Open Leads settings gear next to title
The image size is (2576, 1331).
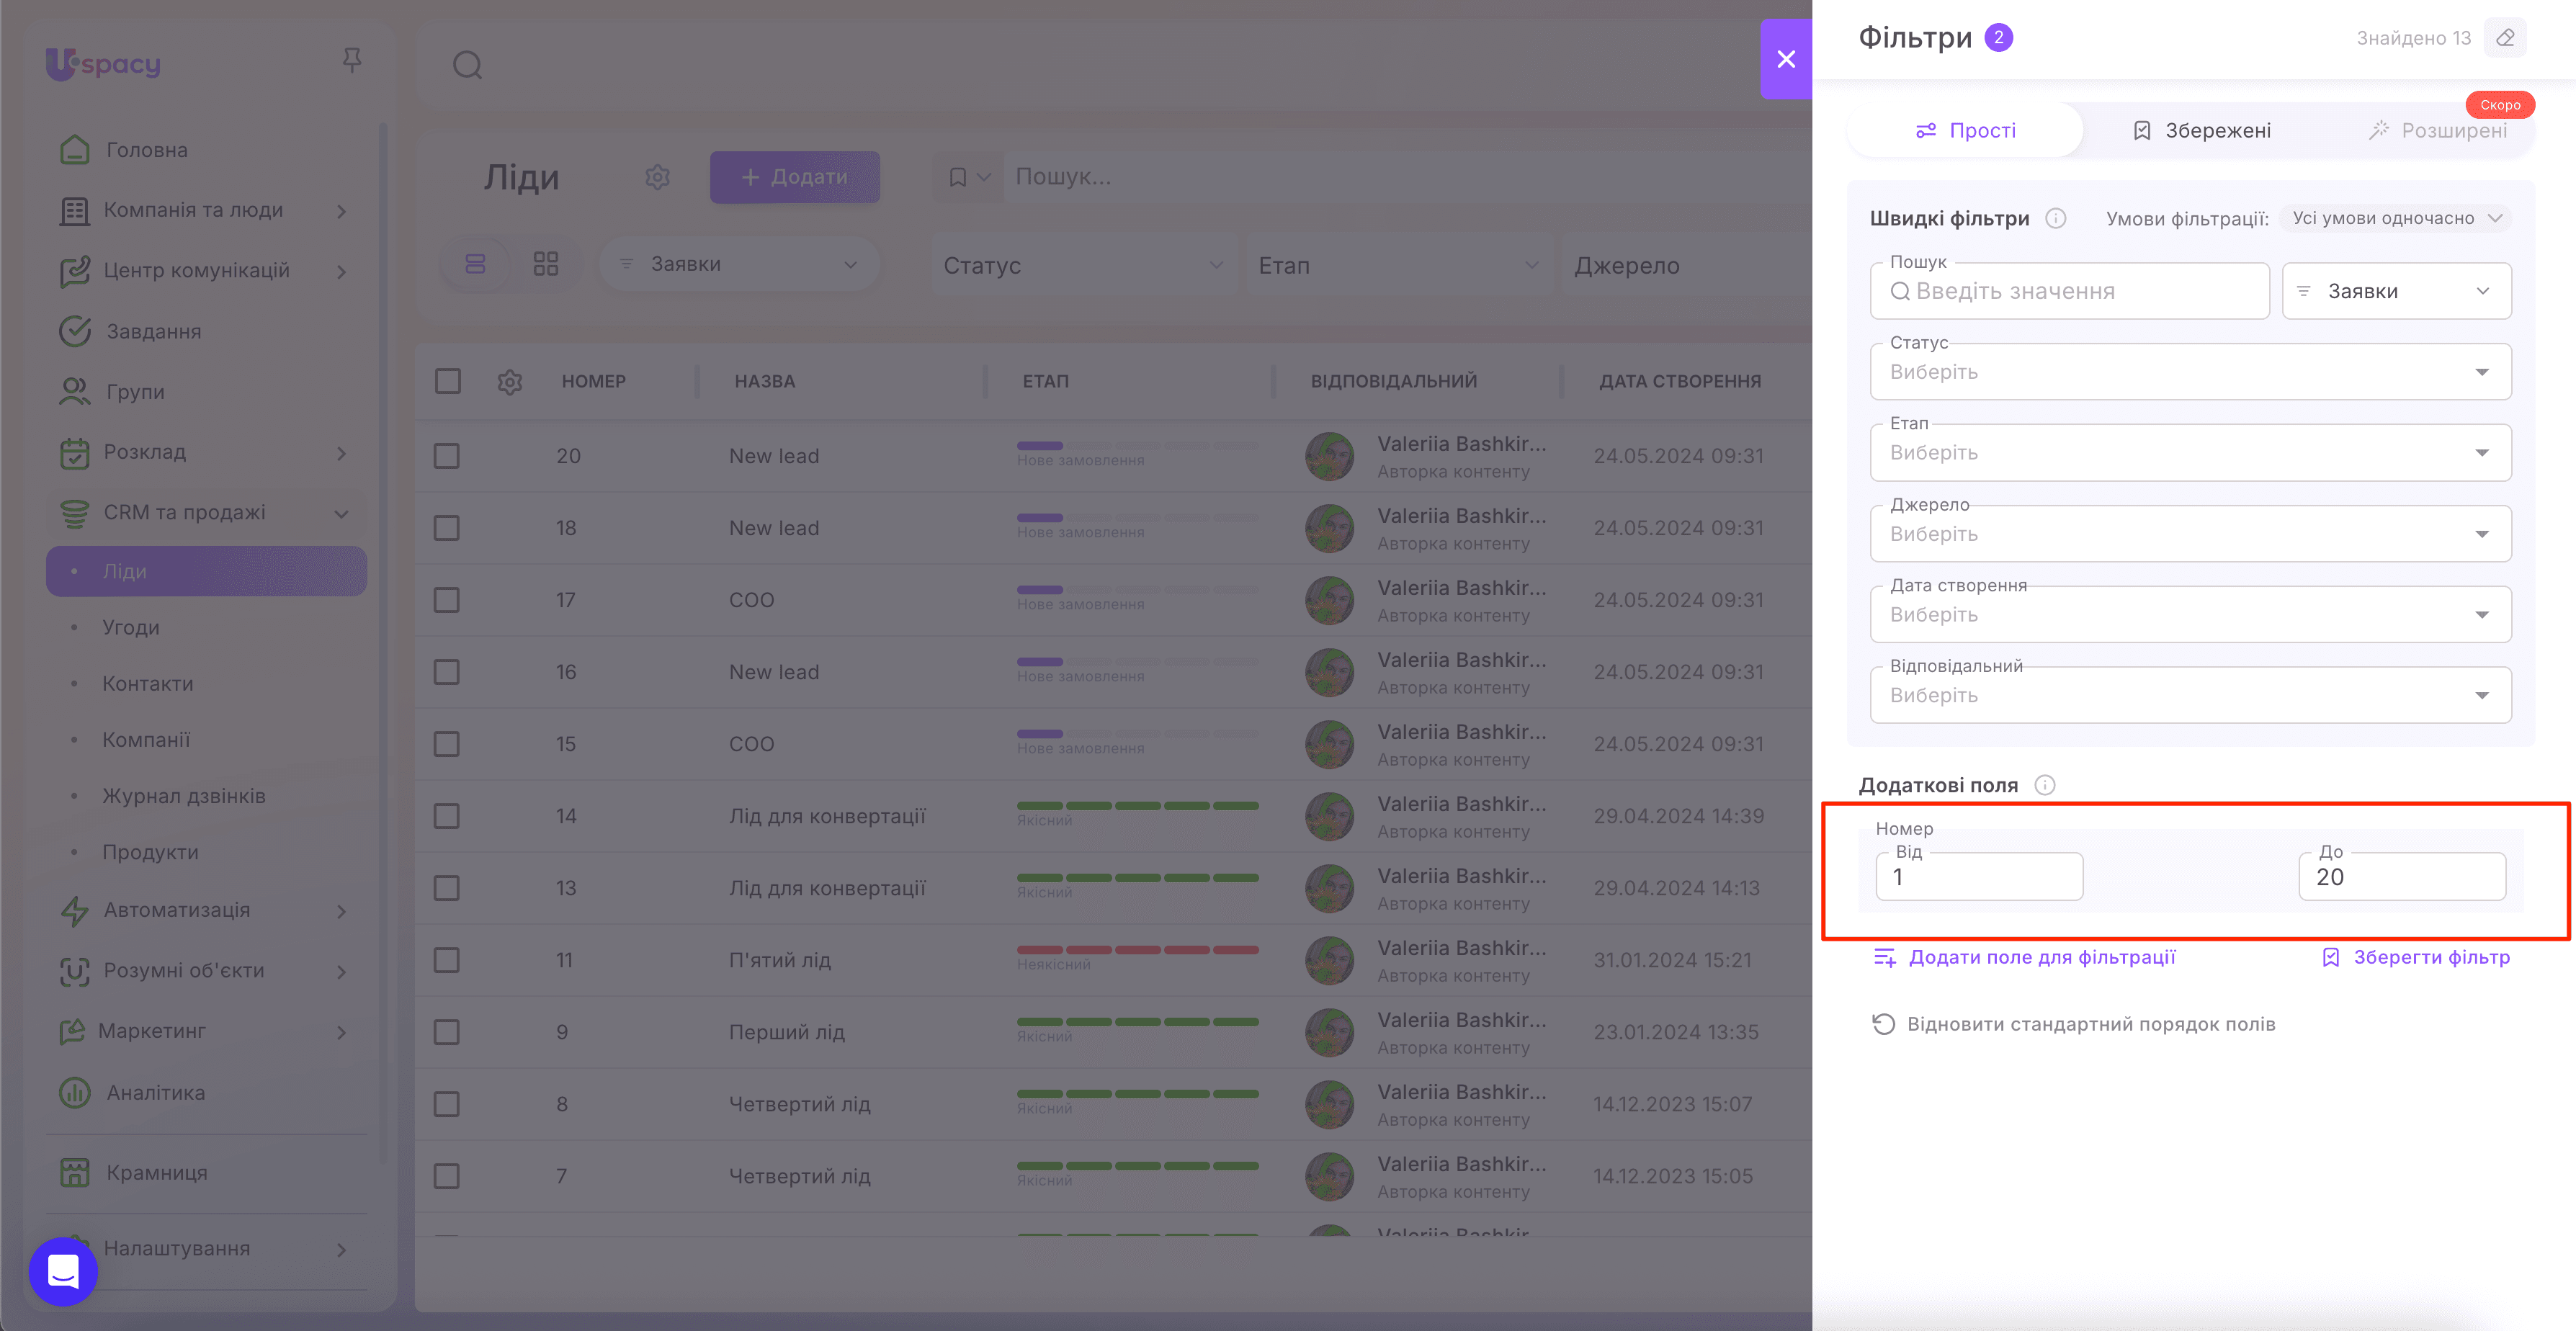[657, 177]
